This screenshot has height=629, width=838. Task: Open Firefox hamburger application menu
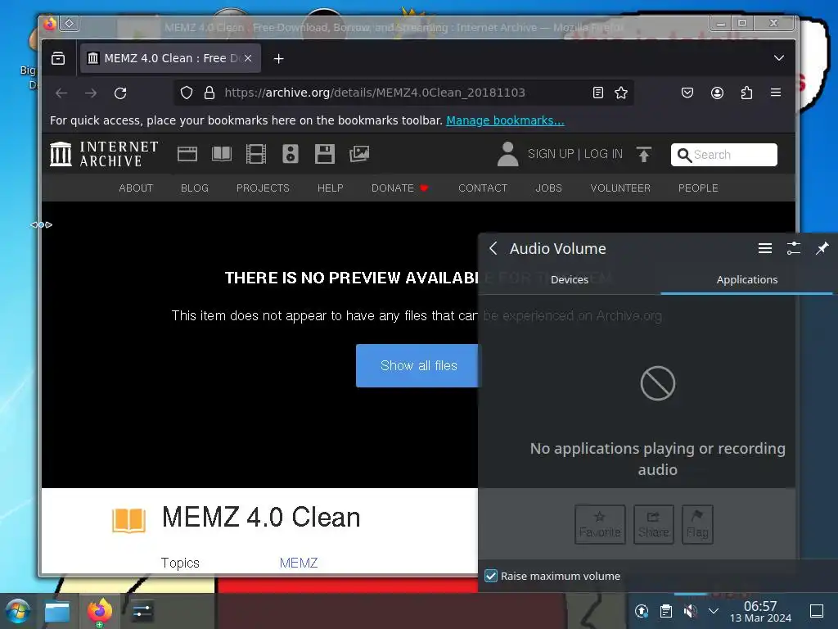pos(776,93)
